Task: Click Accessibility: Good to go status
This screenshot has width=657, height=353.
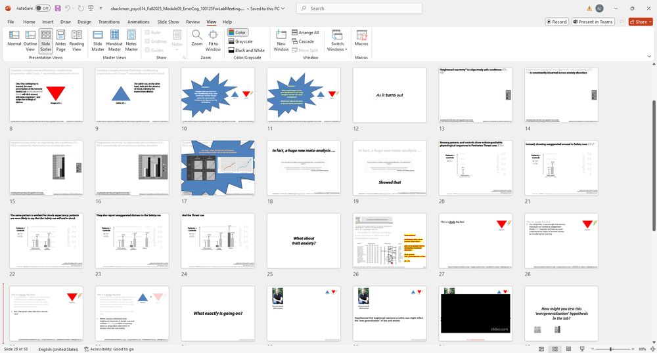Action: pos(109,349)
